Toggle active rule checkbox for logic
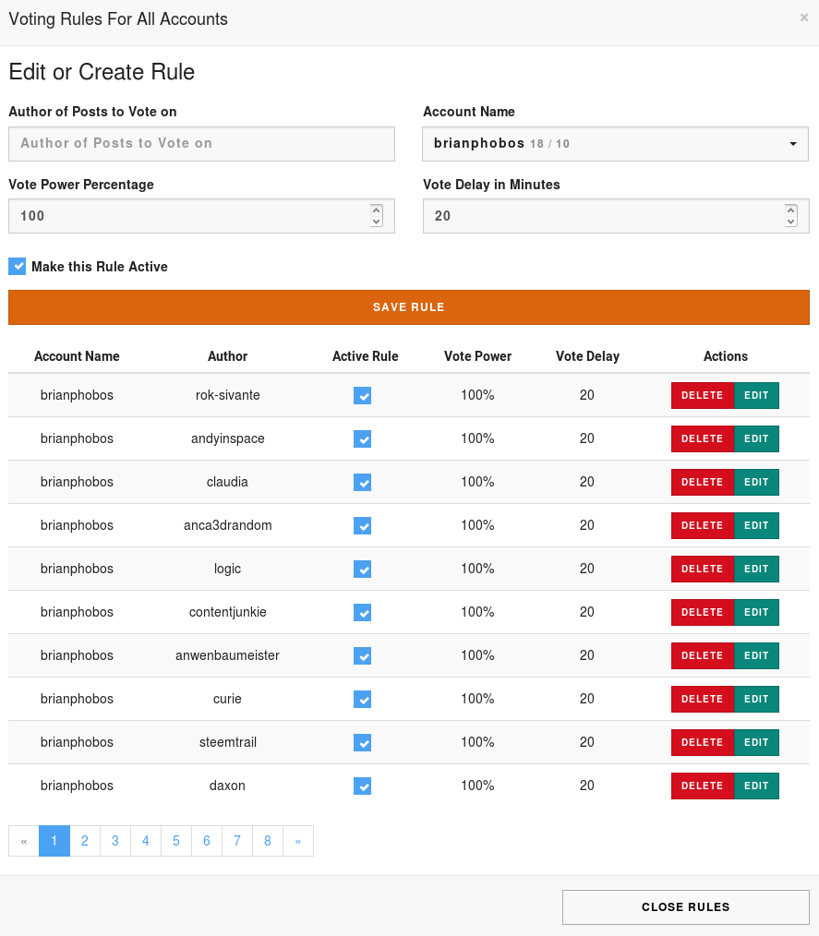 [x=362, y=570]
